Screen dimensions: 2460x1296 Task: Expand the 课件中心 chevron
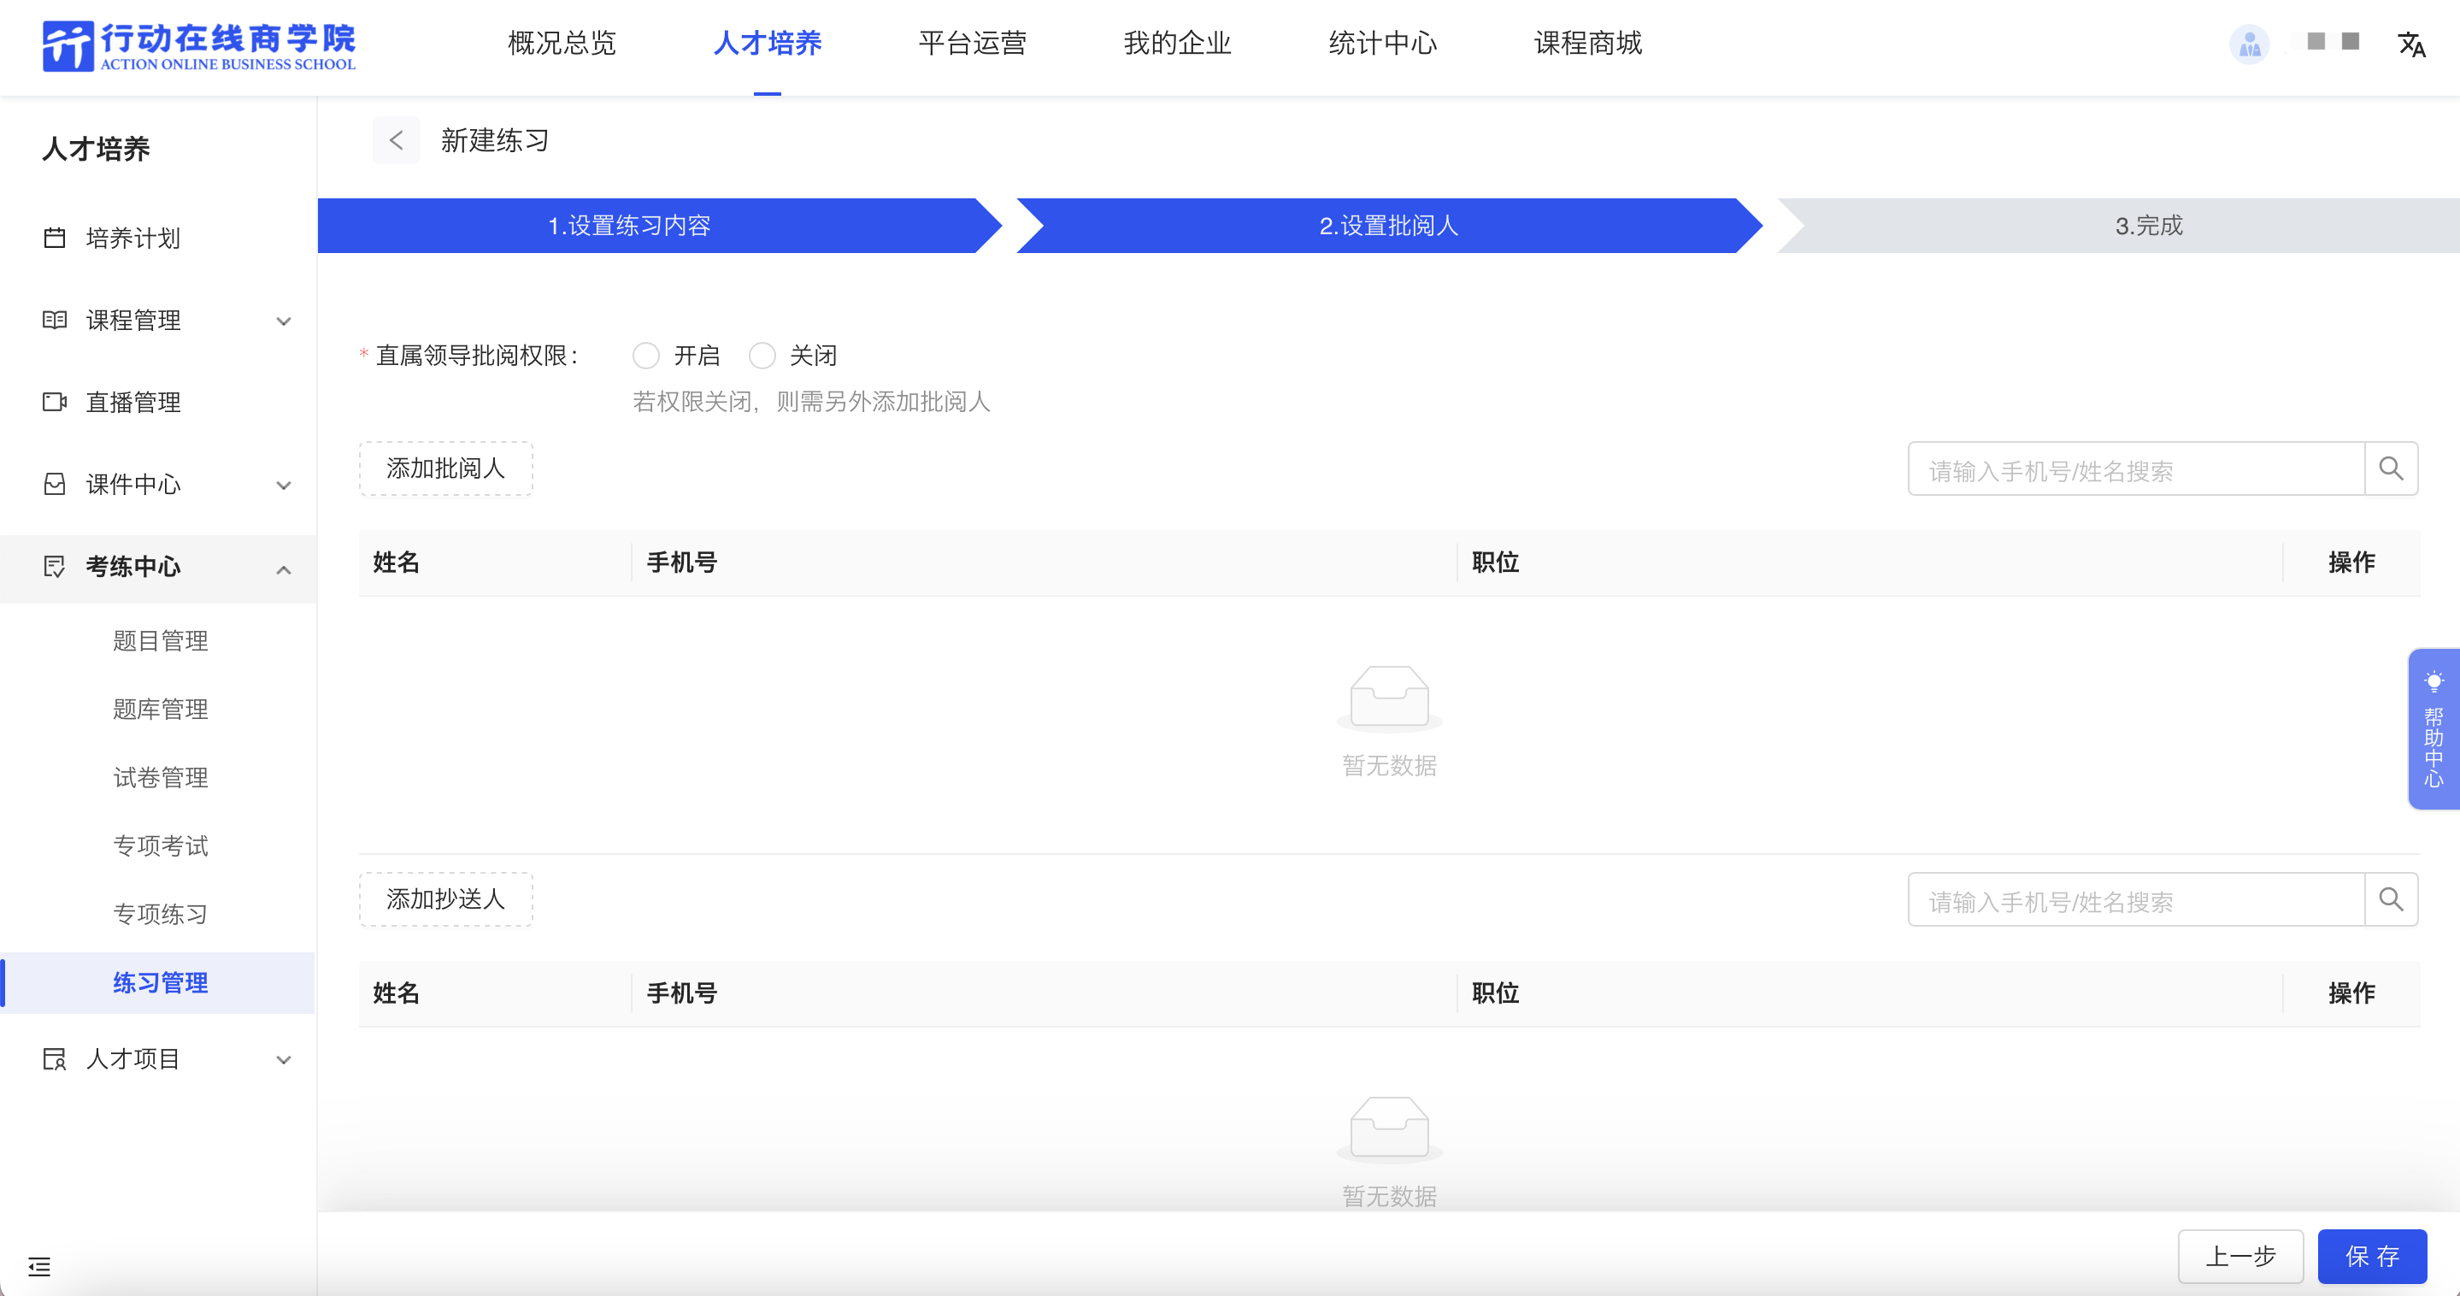(284, 486)
